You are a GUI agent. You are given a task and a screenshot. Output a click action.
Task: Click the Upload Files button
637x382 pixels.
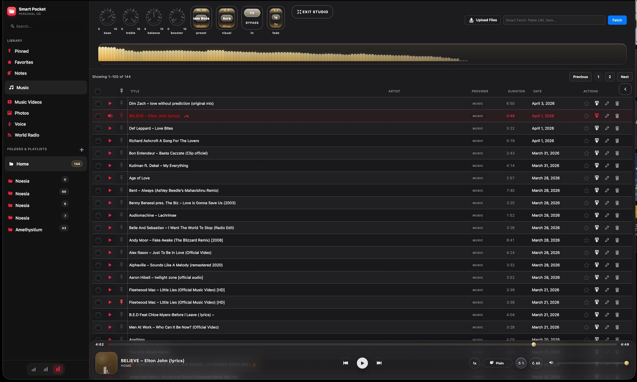(483, 20)
